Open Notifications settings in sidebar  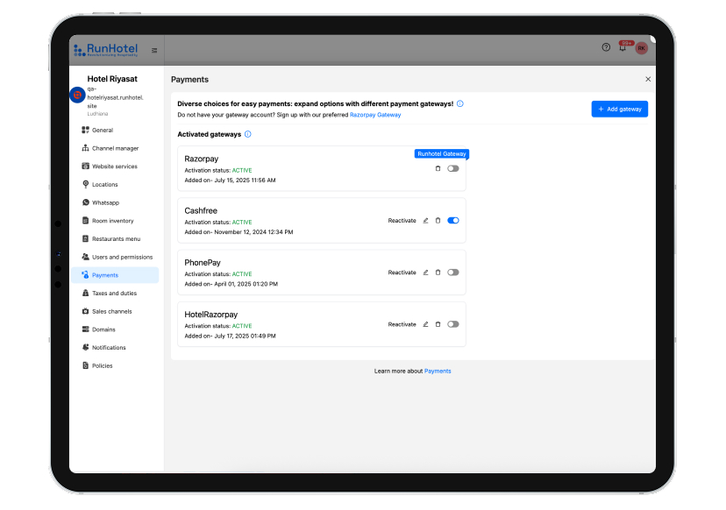click(115, 348)
